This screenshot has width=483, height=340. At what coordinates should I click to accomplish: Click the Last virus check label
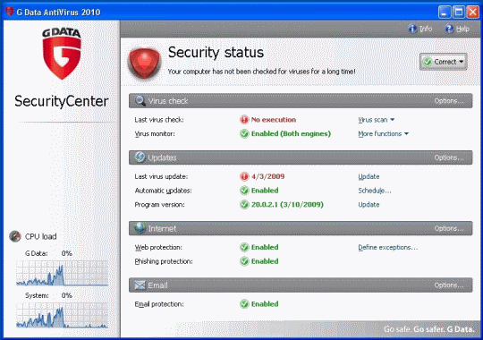click(x=159, y=120)
